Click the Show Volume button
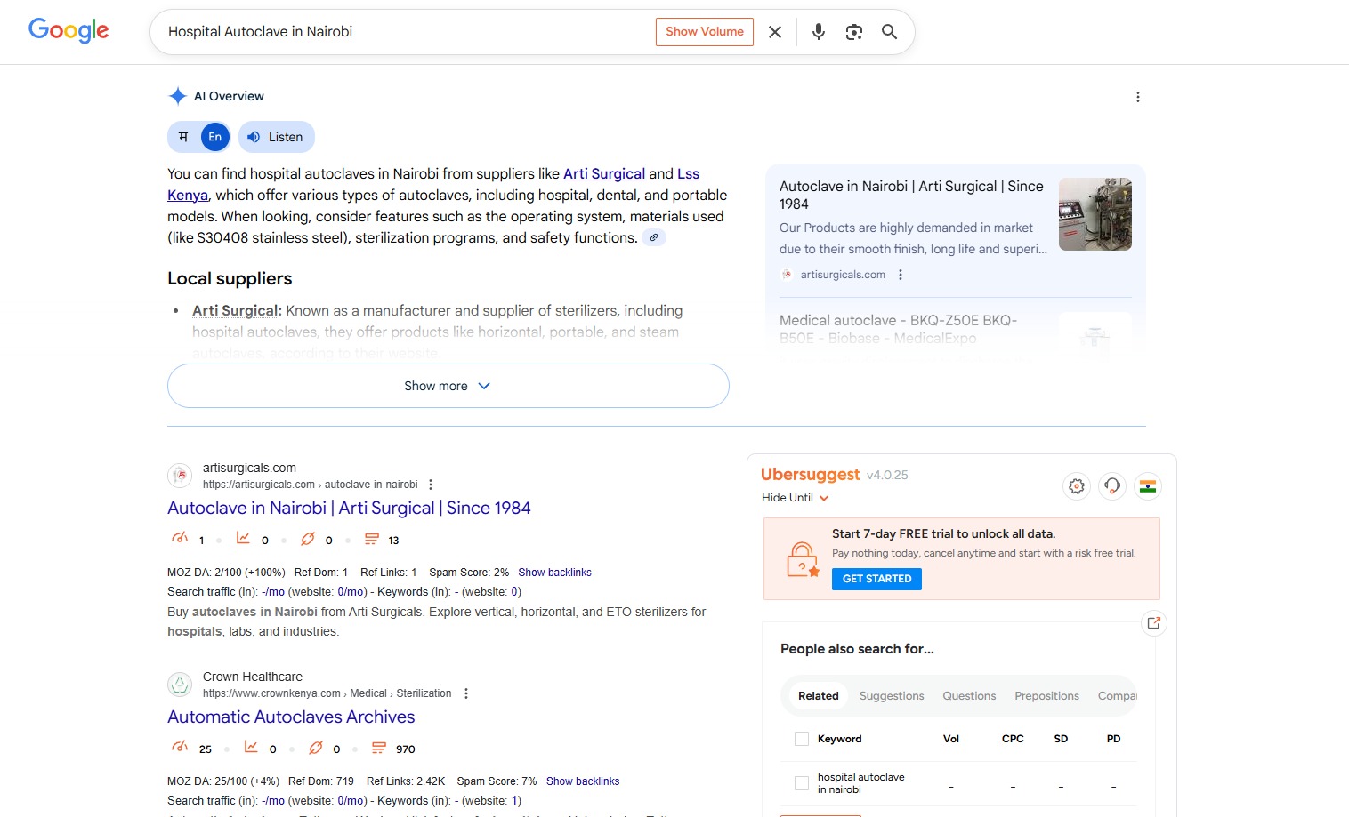This screenshot has height=817, width=1349. [705, 32]
